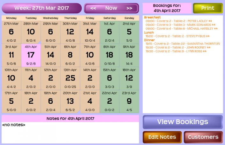Select Saturday 22nd Apr cell

[x=109, y=101]
